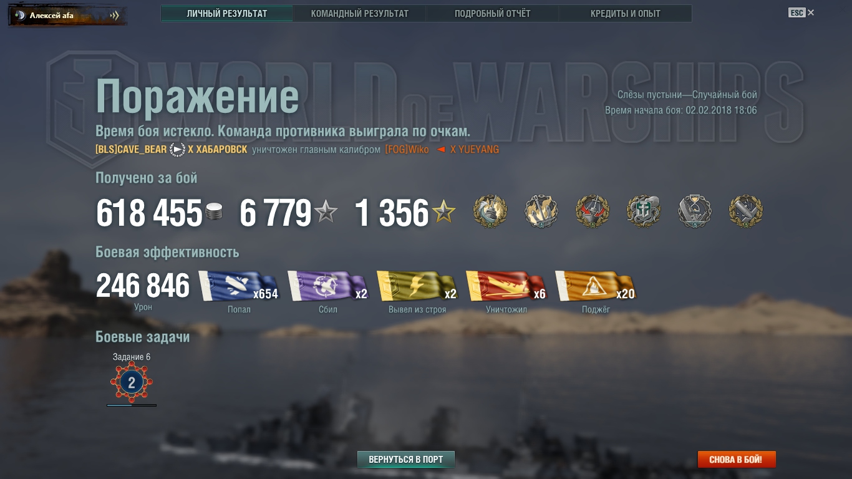Click the Задание 6 progress bar
The height and width of the screenshot is (479, 852).
pyautogui.click(x=132, y=405)
